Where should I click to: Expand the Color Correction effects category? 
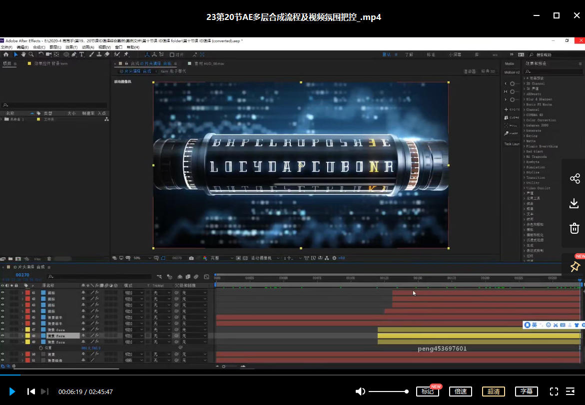(x=541, y=120)
